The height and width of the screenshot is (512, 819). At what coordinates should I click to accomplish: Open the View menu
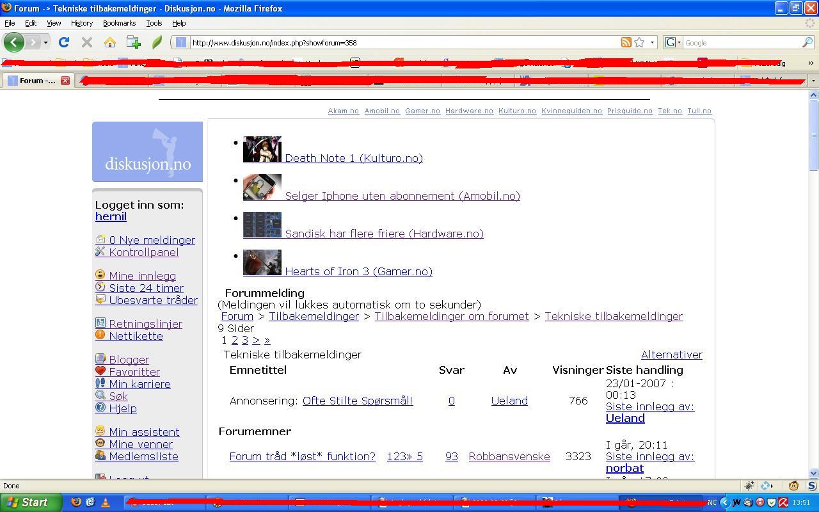coord(54,23)
